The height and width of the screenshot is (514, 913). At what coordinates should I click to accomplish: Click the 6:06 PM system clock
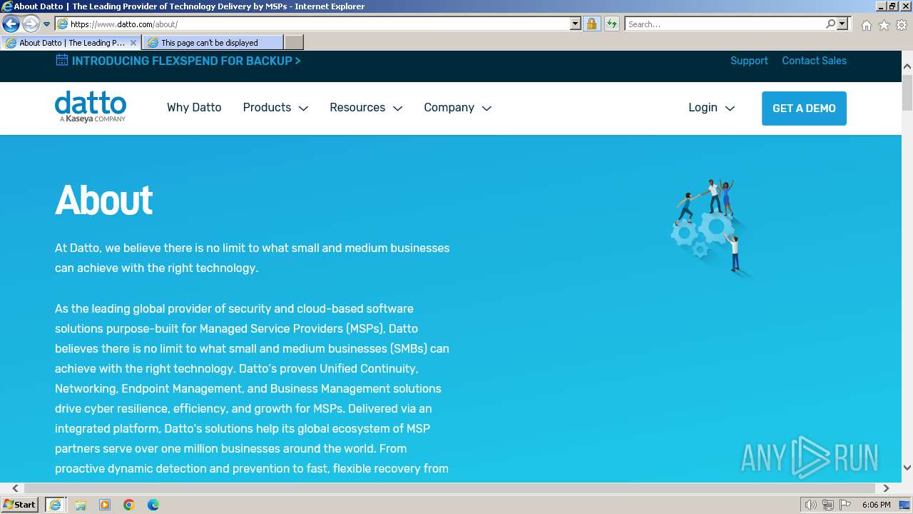coord(877,505)
